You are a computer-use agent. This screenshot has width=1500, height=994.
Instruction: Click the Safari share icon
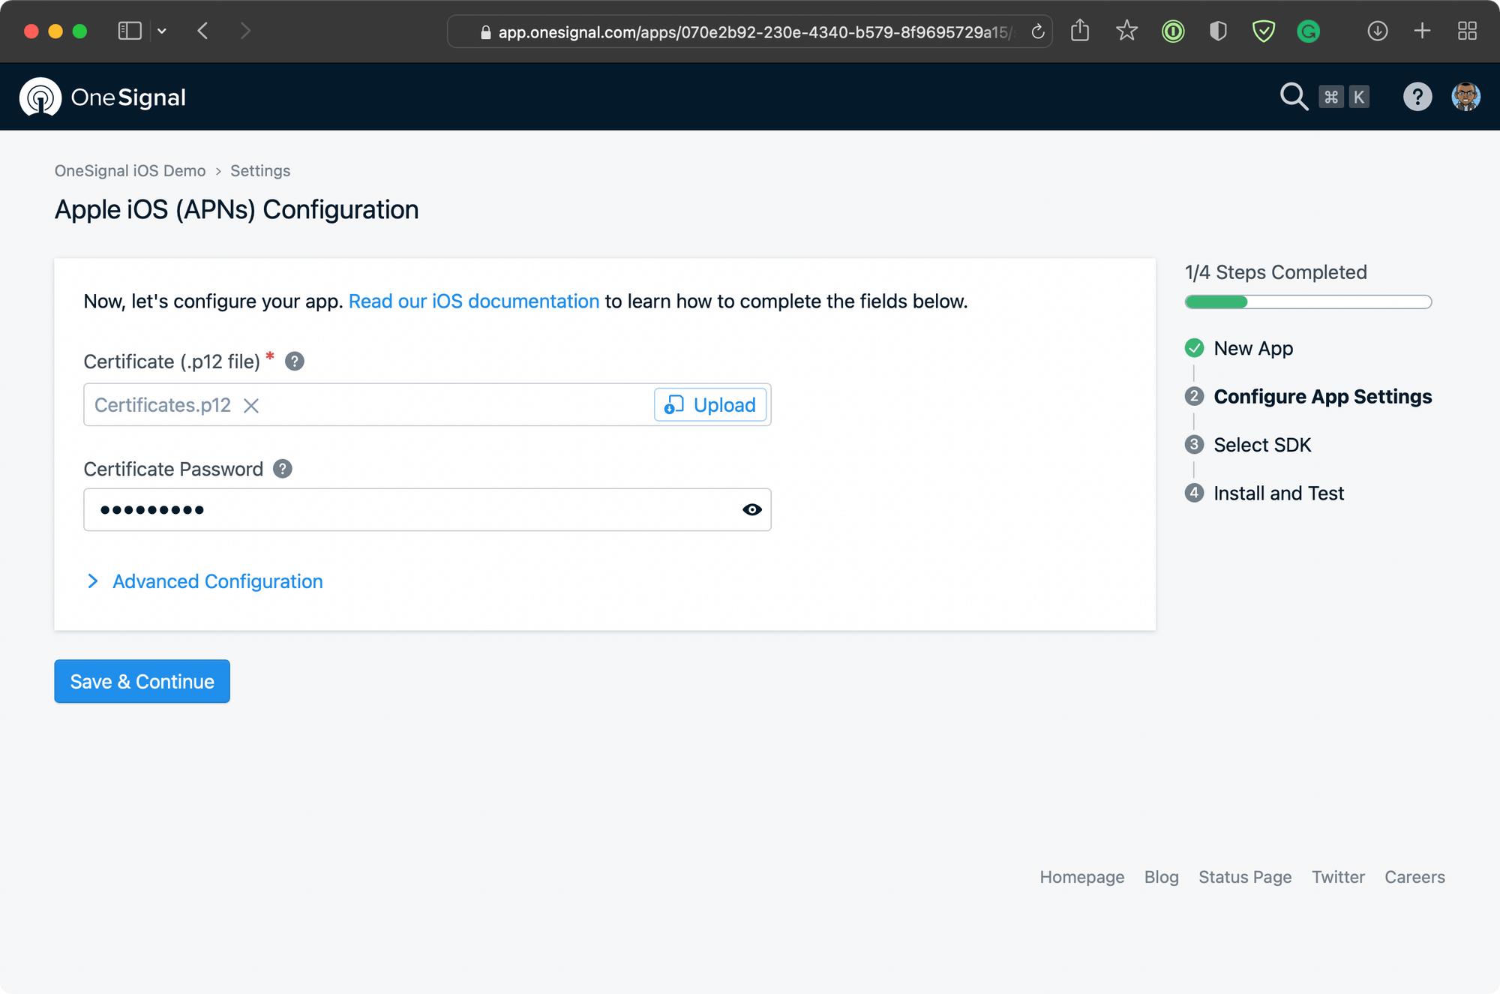tap(1080, 31)
